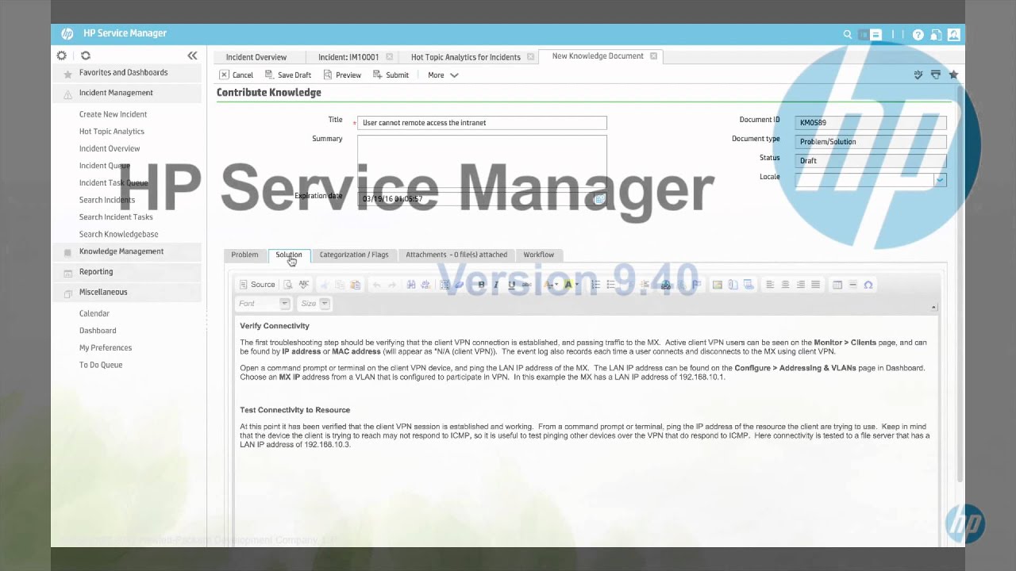Switch to Incident: IM10001 tab
Screen dimensions: 1016x571
348,57
